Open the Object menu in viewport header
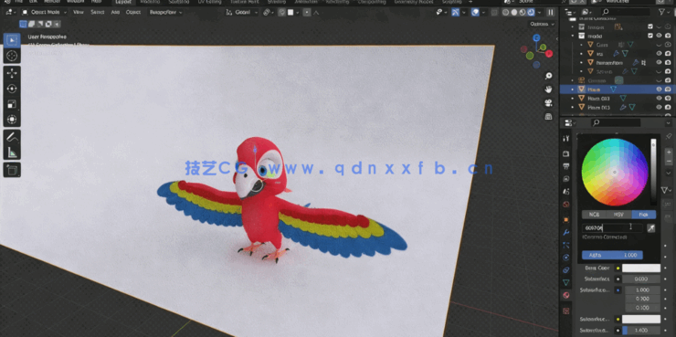The width and height of the screenshot is (676, 337). click(132, 12)
